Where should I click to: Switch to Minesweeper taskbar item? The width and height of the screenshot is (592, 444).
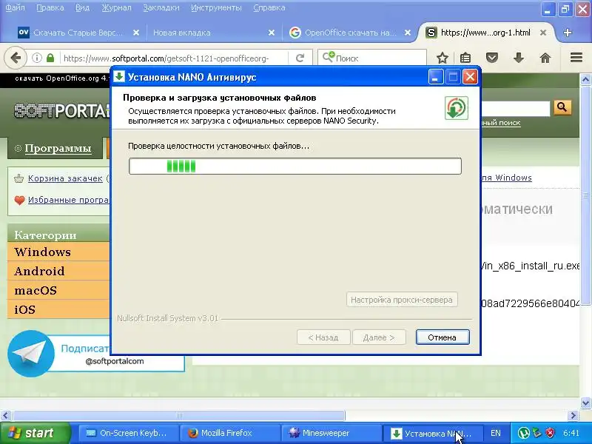(331, 433)
